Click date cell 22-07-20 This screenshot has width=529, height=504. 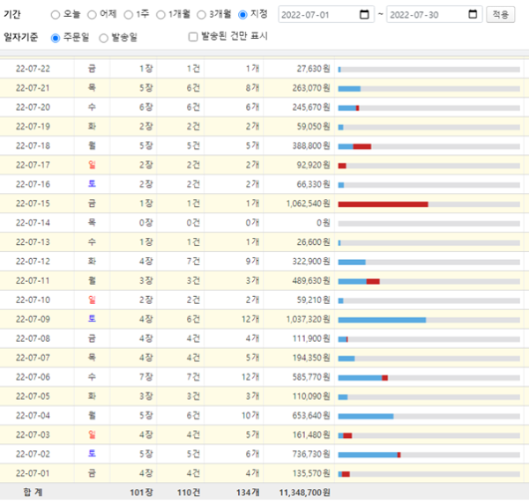coord(33,107)
